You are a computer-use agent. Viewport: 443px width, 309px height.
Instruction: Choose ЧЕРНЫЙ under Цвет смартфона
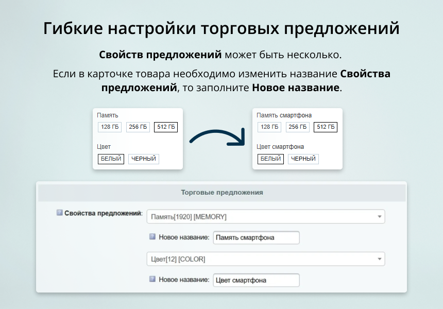click(303, 159)
